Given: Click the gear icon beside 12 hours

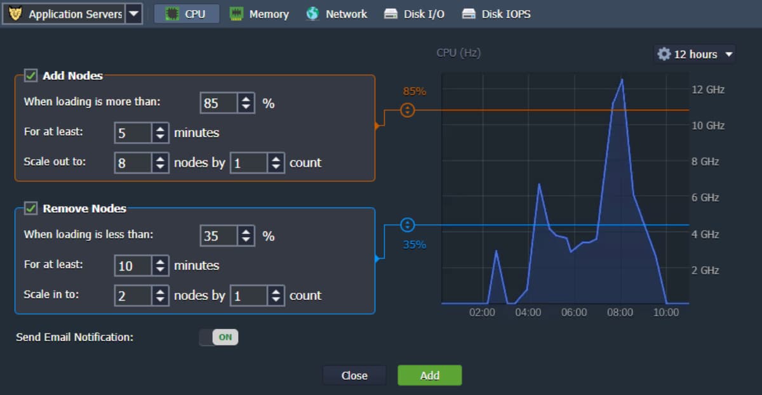Looking at the screenshot, I should [664, 55].
